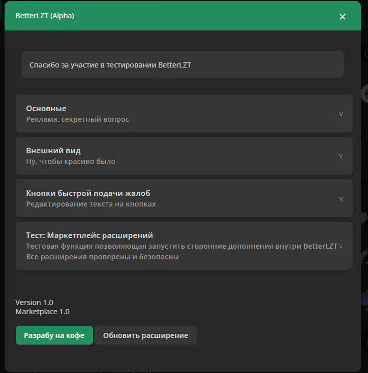Expand Маркетплейс расширений section chevron

coord(341,247)
